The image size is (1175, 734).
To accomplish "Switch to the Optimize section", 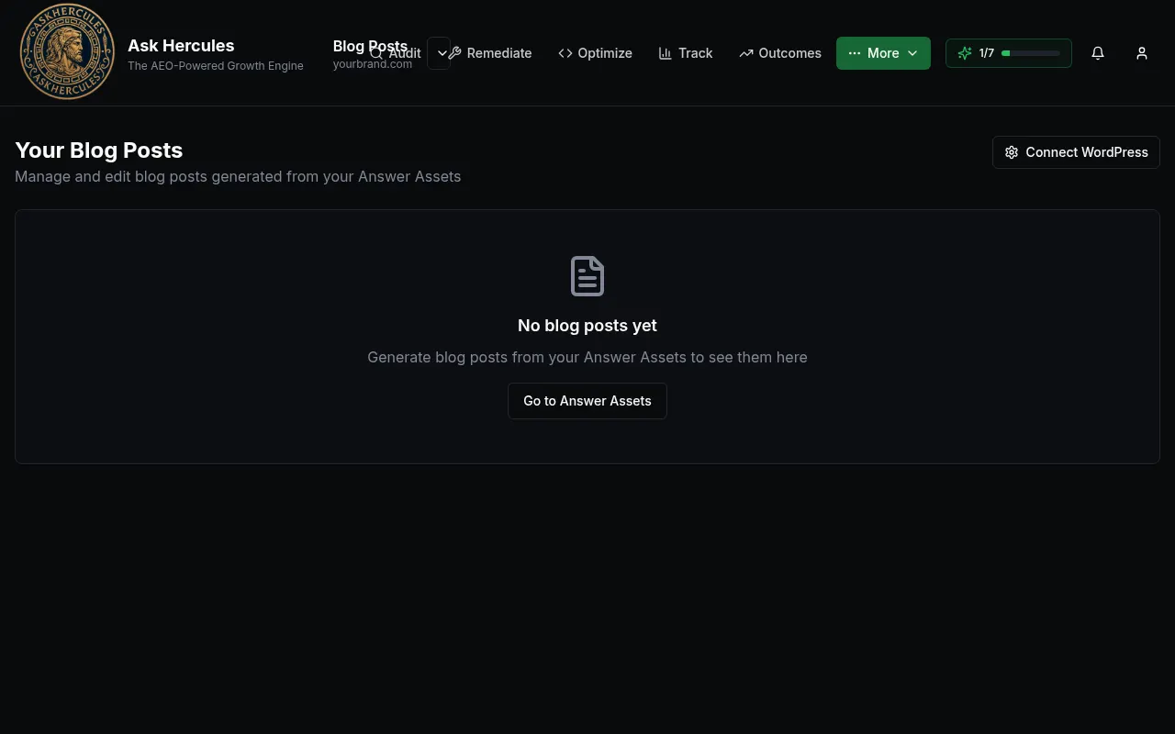I will (x=595, y=53).
